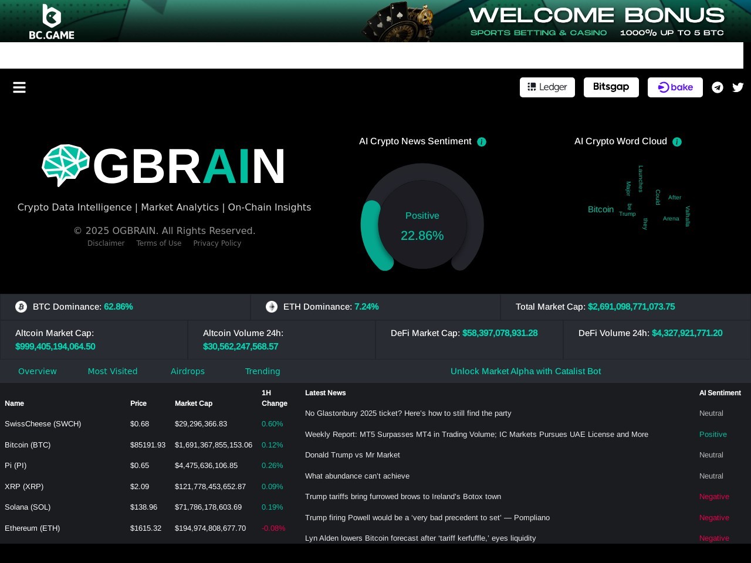Image resolution: width=751 pixels, height=563 pixels.
Task: Open the Twitter profile icon
Action: click(738, 87)
